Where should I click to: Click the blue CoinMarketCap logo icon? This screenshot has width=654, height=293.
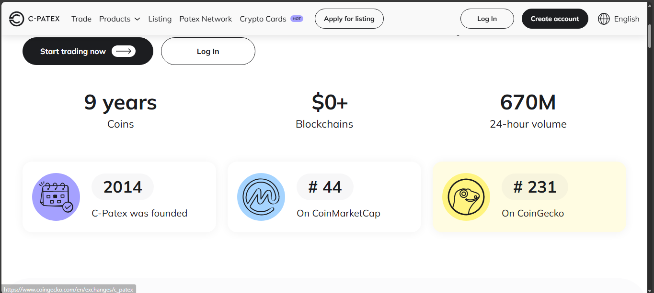pos(261,197)
